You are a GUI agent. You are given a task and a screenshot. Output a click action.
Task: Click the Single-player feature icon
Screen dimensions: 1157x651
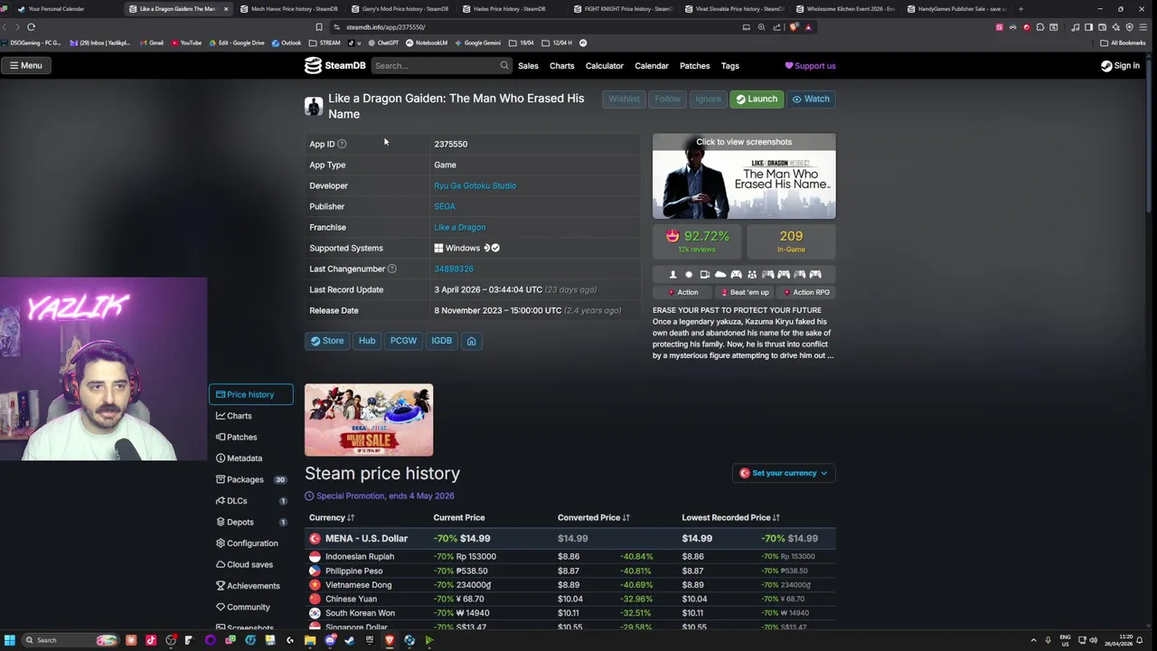[x=673, y=274]
